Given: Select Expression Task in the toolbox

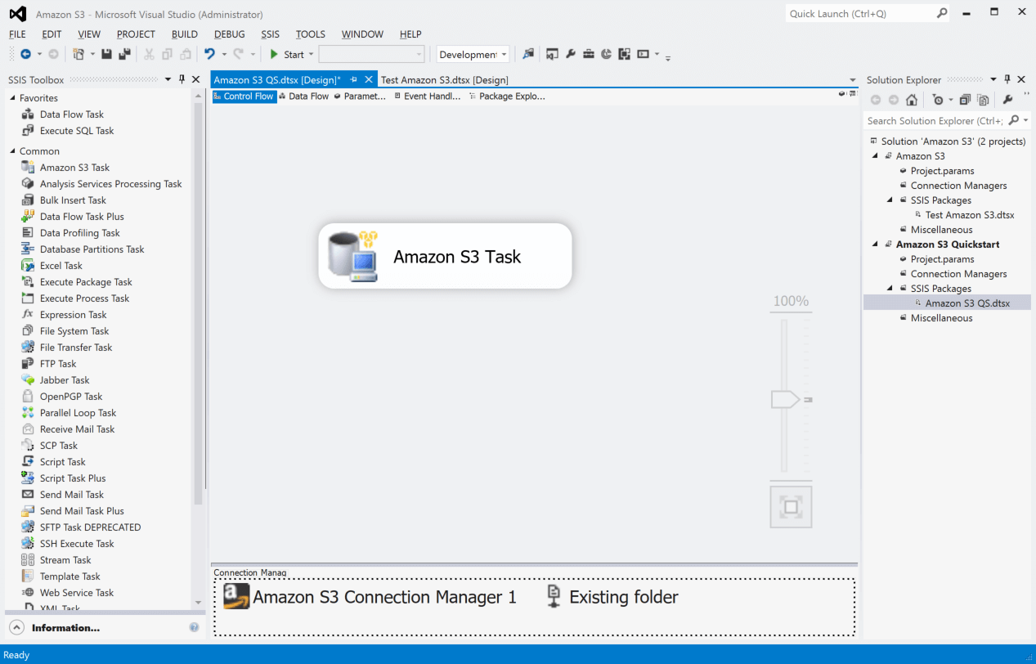Looking at the screenshot, I should pyautogui.click(x=74, y=315).
